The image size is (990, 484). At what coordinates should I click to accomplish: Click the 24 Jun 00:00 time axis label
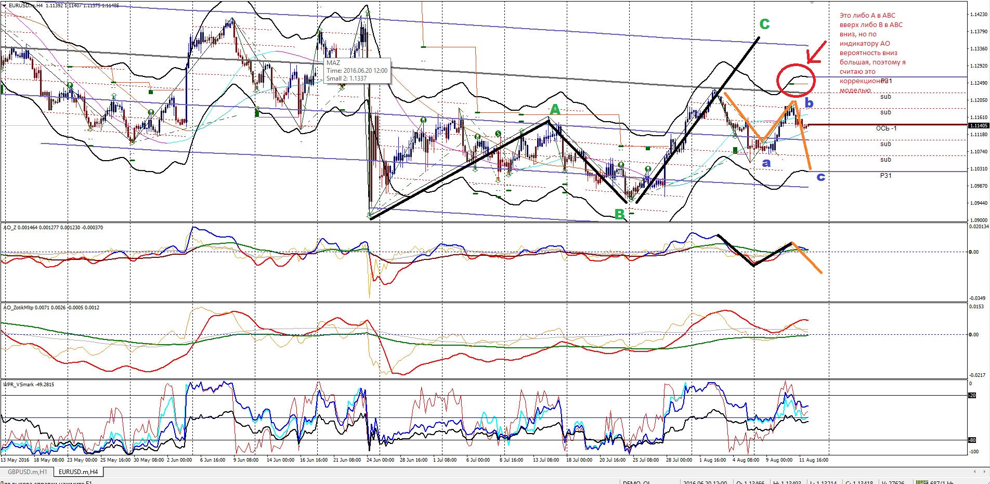point(380,460)
